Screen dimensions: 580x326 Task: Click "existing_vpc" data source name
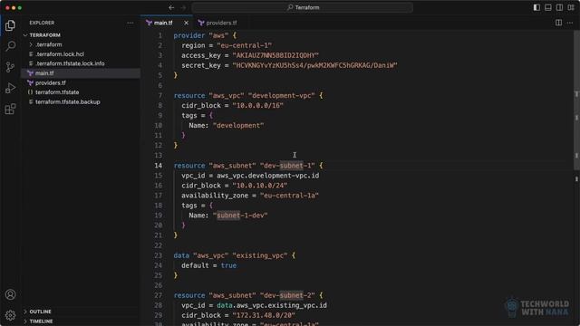pos(260,255)
